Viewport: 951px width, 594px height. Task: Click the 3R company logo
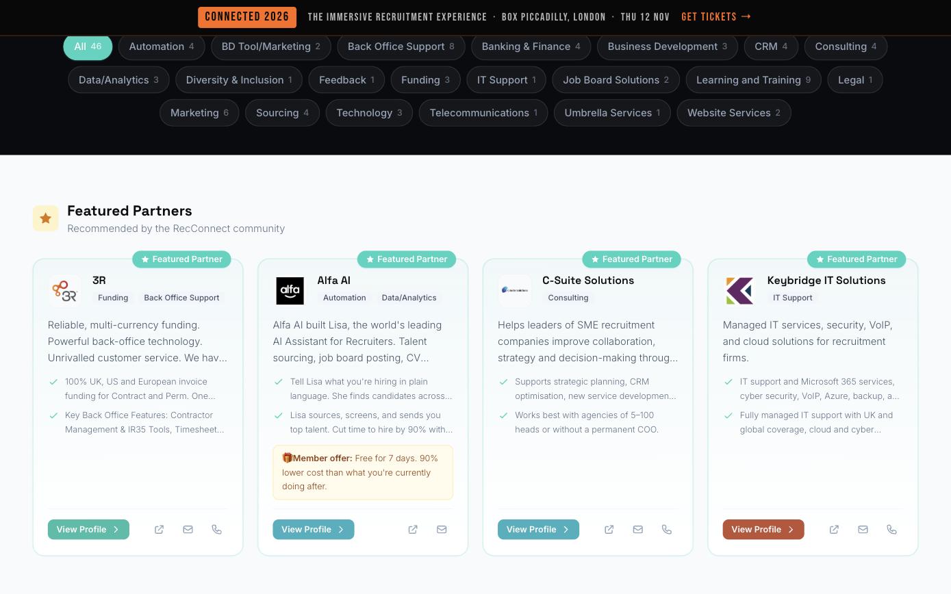[65, 291]
